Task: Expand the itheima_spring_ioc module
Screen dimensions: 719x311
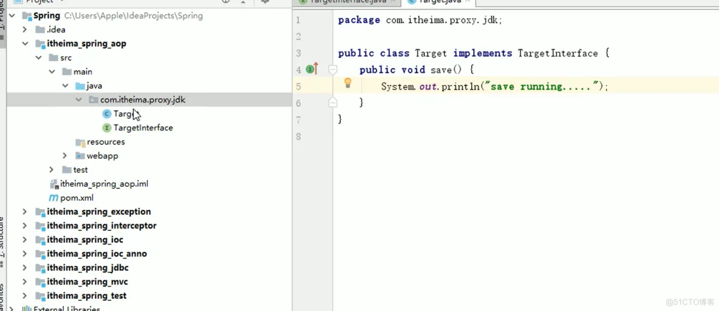Action: 25,240
